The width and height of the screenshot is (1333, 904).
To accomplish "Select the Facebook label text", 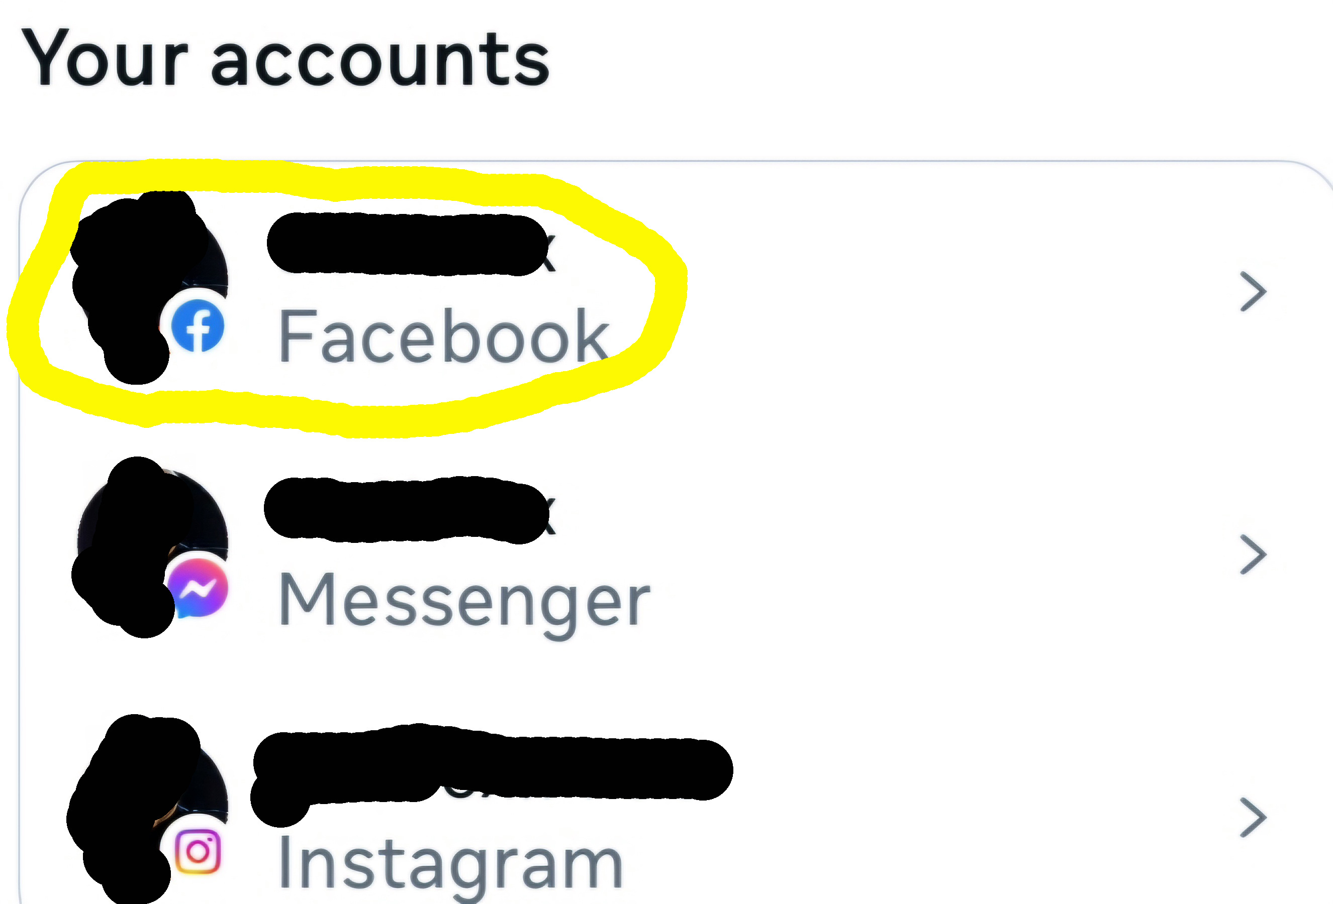I will click(443, 336).
